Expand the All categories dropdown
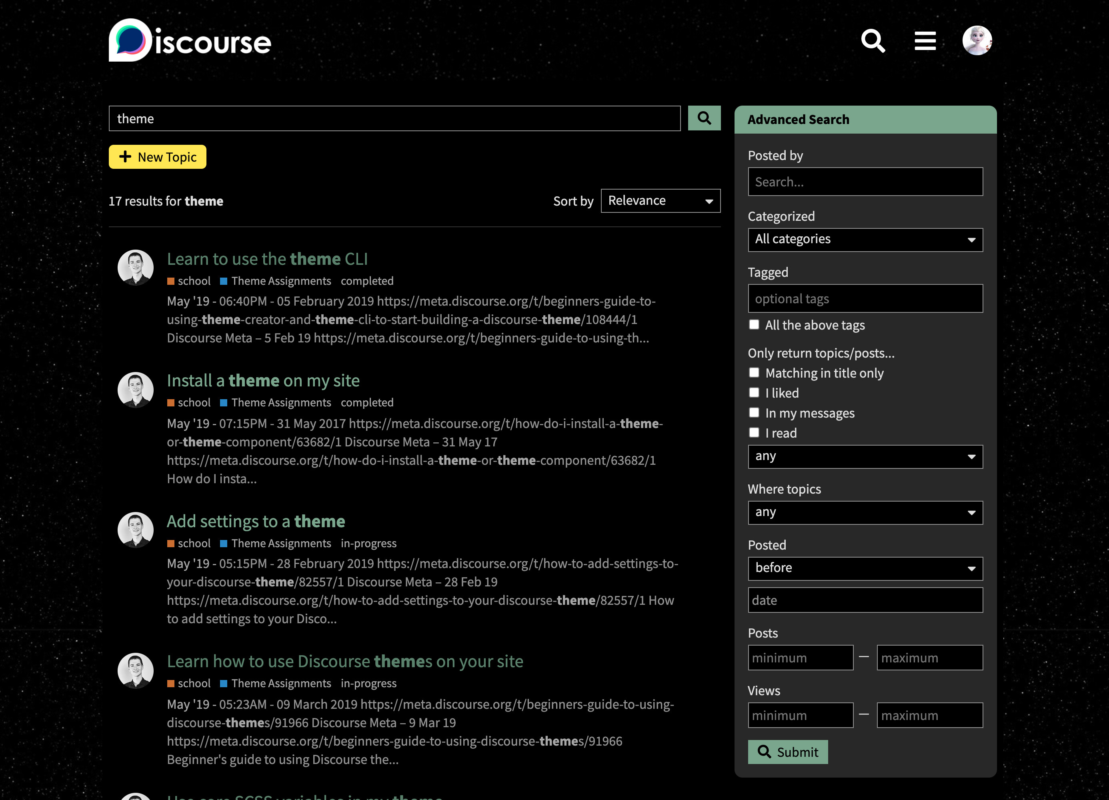 point(865,240)
